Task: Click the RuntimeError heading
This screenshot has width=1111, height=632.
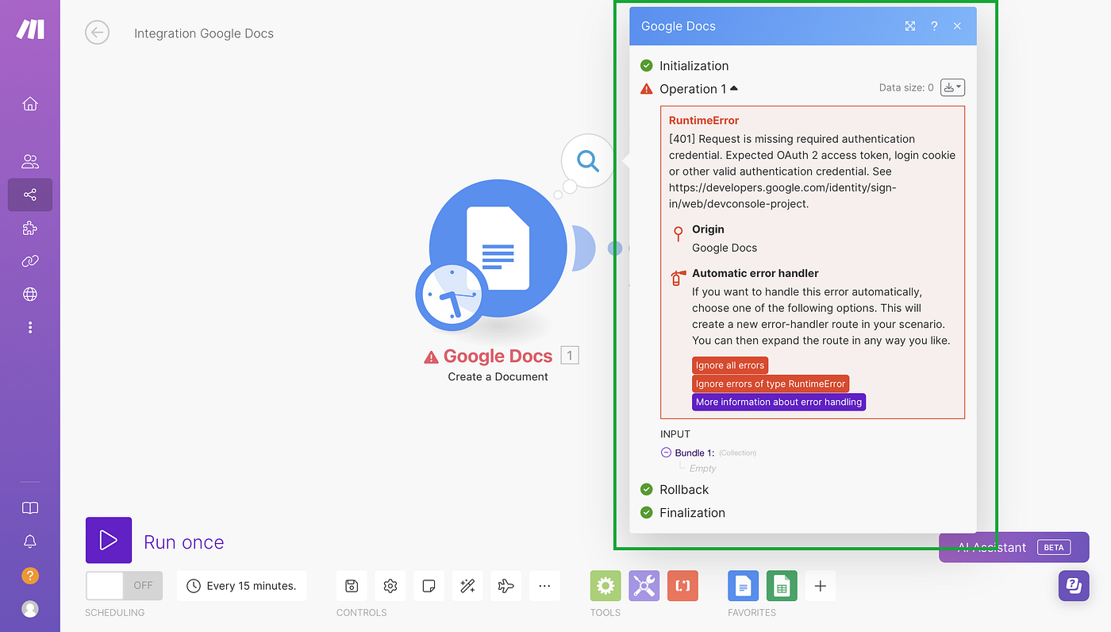Action: pos(704,121)
